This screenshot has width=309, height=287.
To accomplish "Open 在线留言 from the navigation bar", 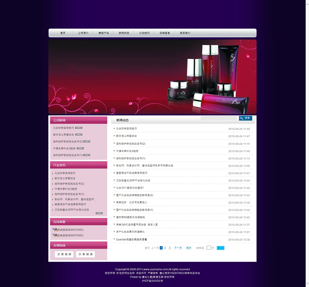I will pos(165,33).
